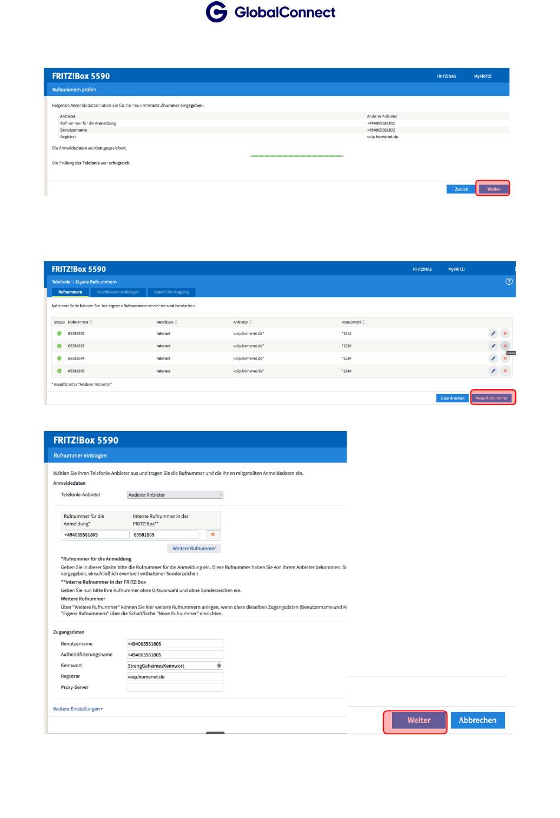
Task: Click +494065581802 beside Benutzername in the summary
Action: click(381, 130)
